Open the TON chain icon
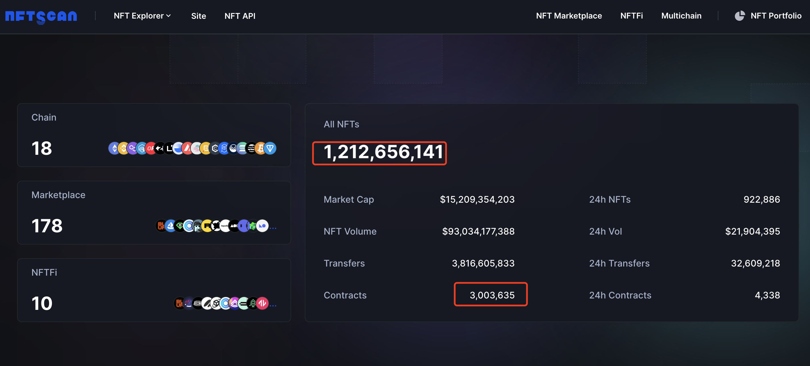The image size is (810, 366). point(269,148)
